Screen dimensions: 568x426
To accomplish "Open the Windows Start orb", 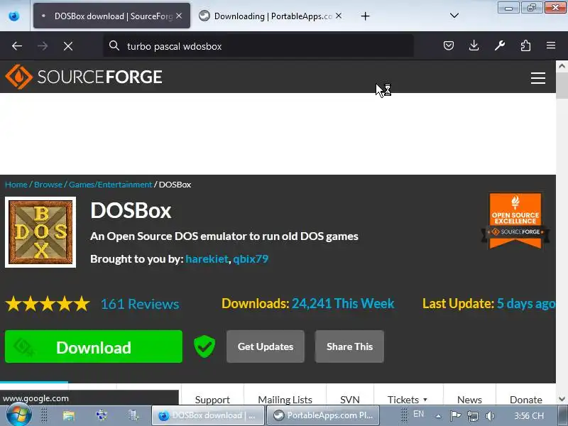I will 19,415.
